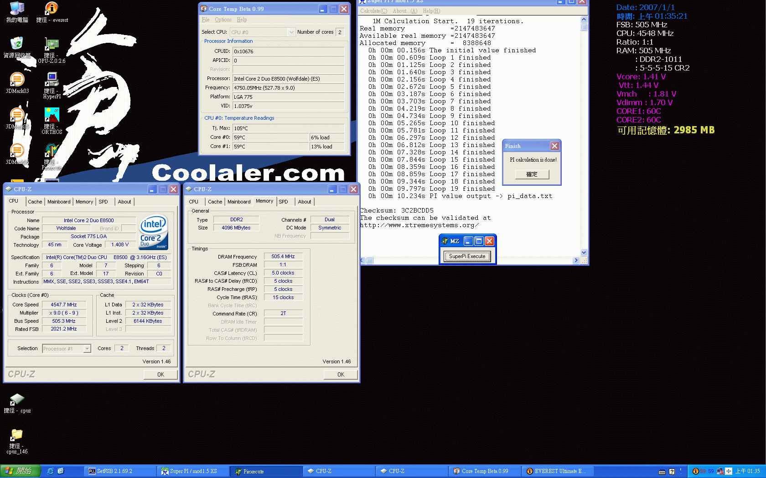Switch to SetFSB 2.1.69.2 taskbar item
This screenshot has width=766, height=478.
(120, 471)
